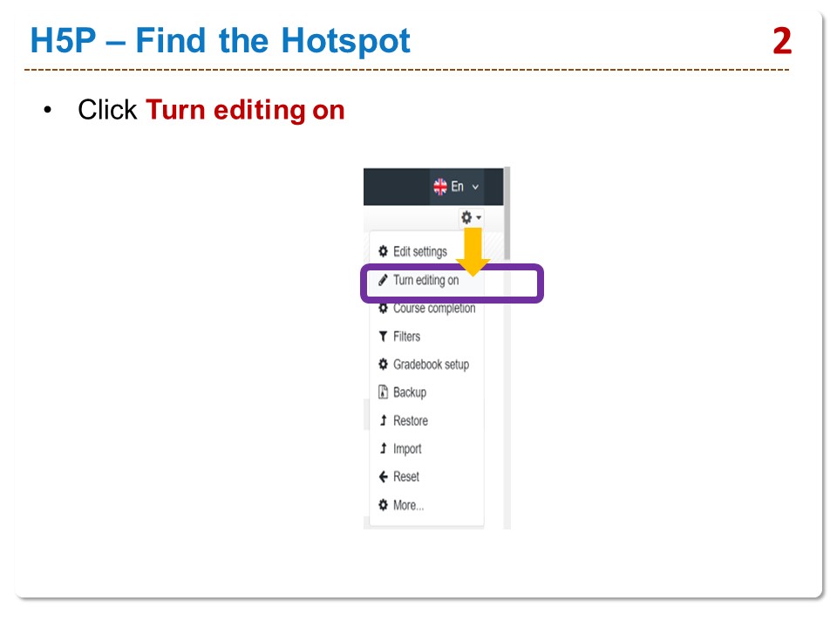Click the Import upward arrow icon
Image resolution: width=837 pixels, height=628 pixels.
point(383,448)
